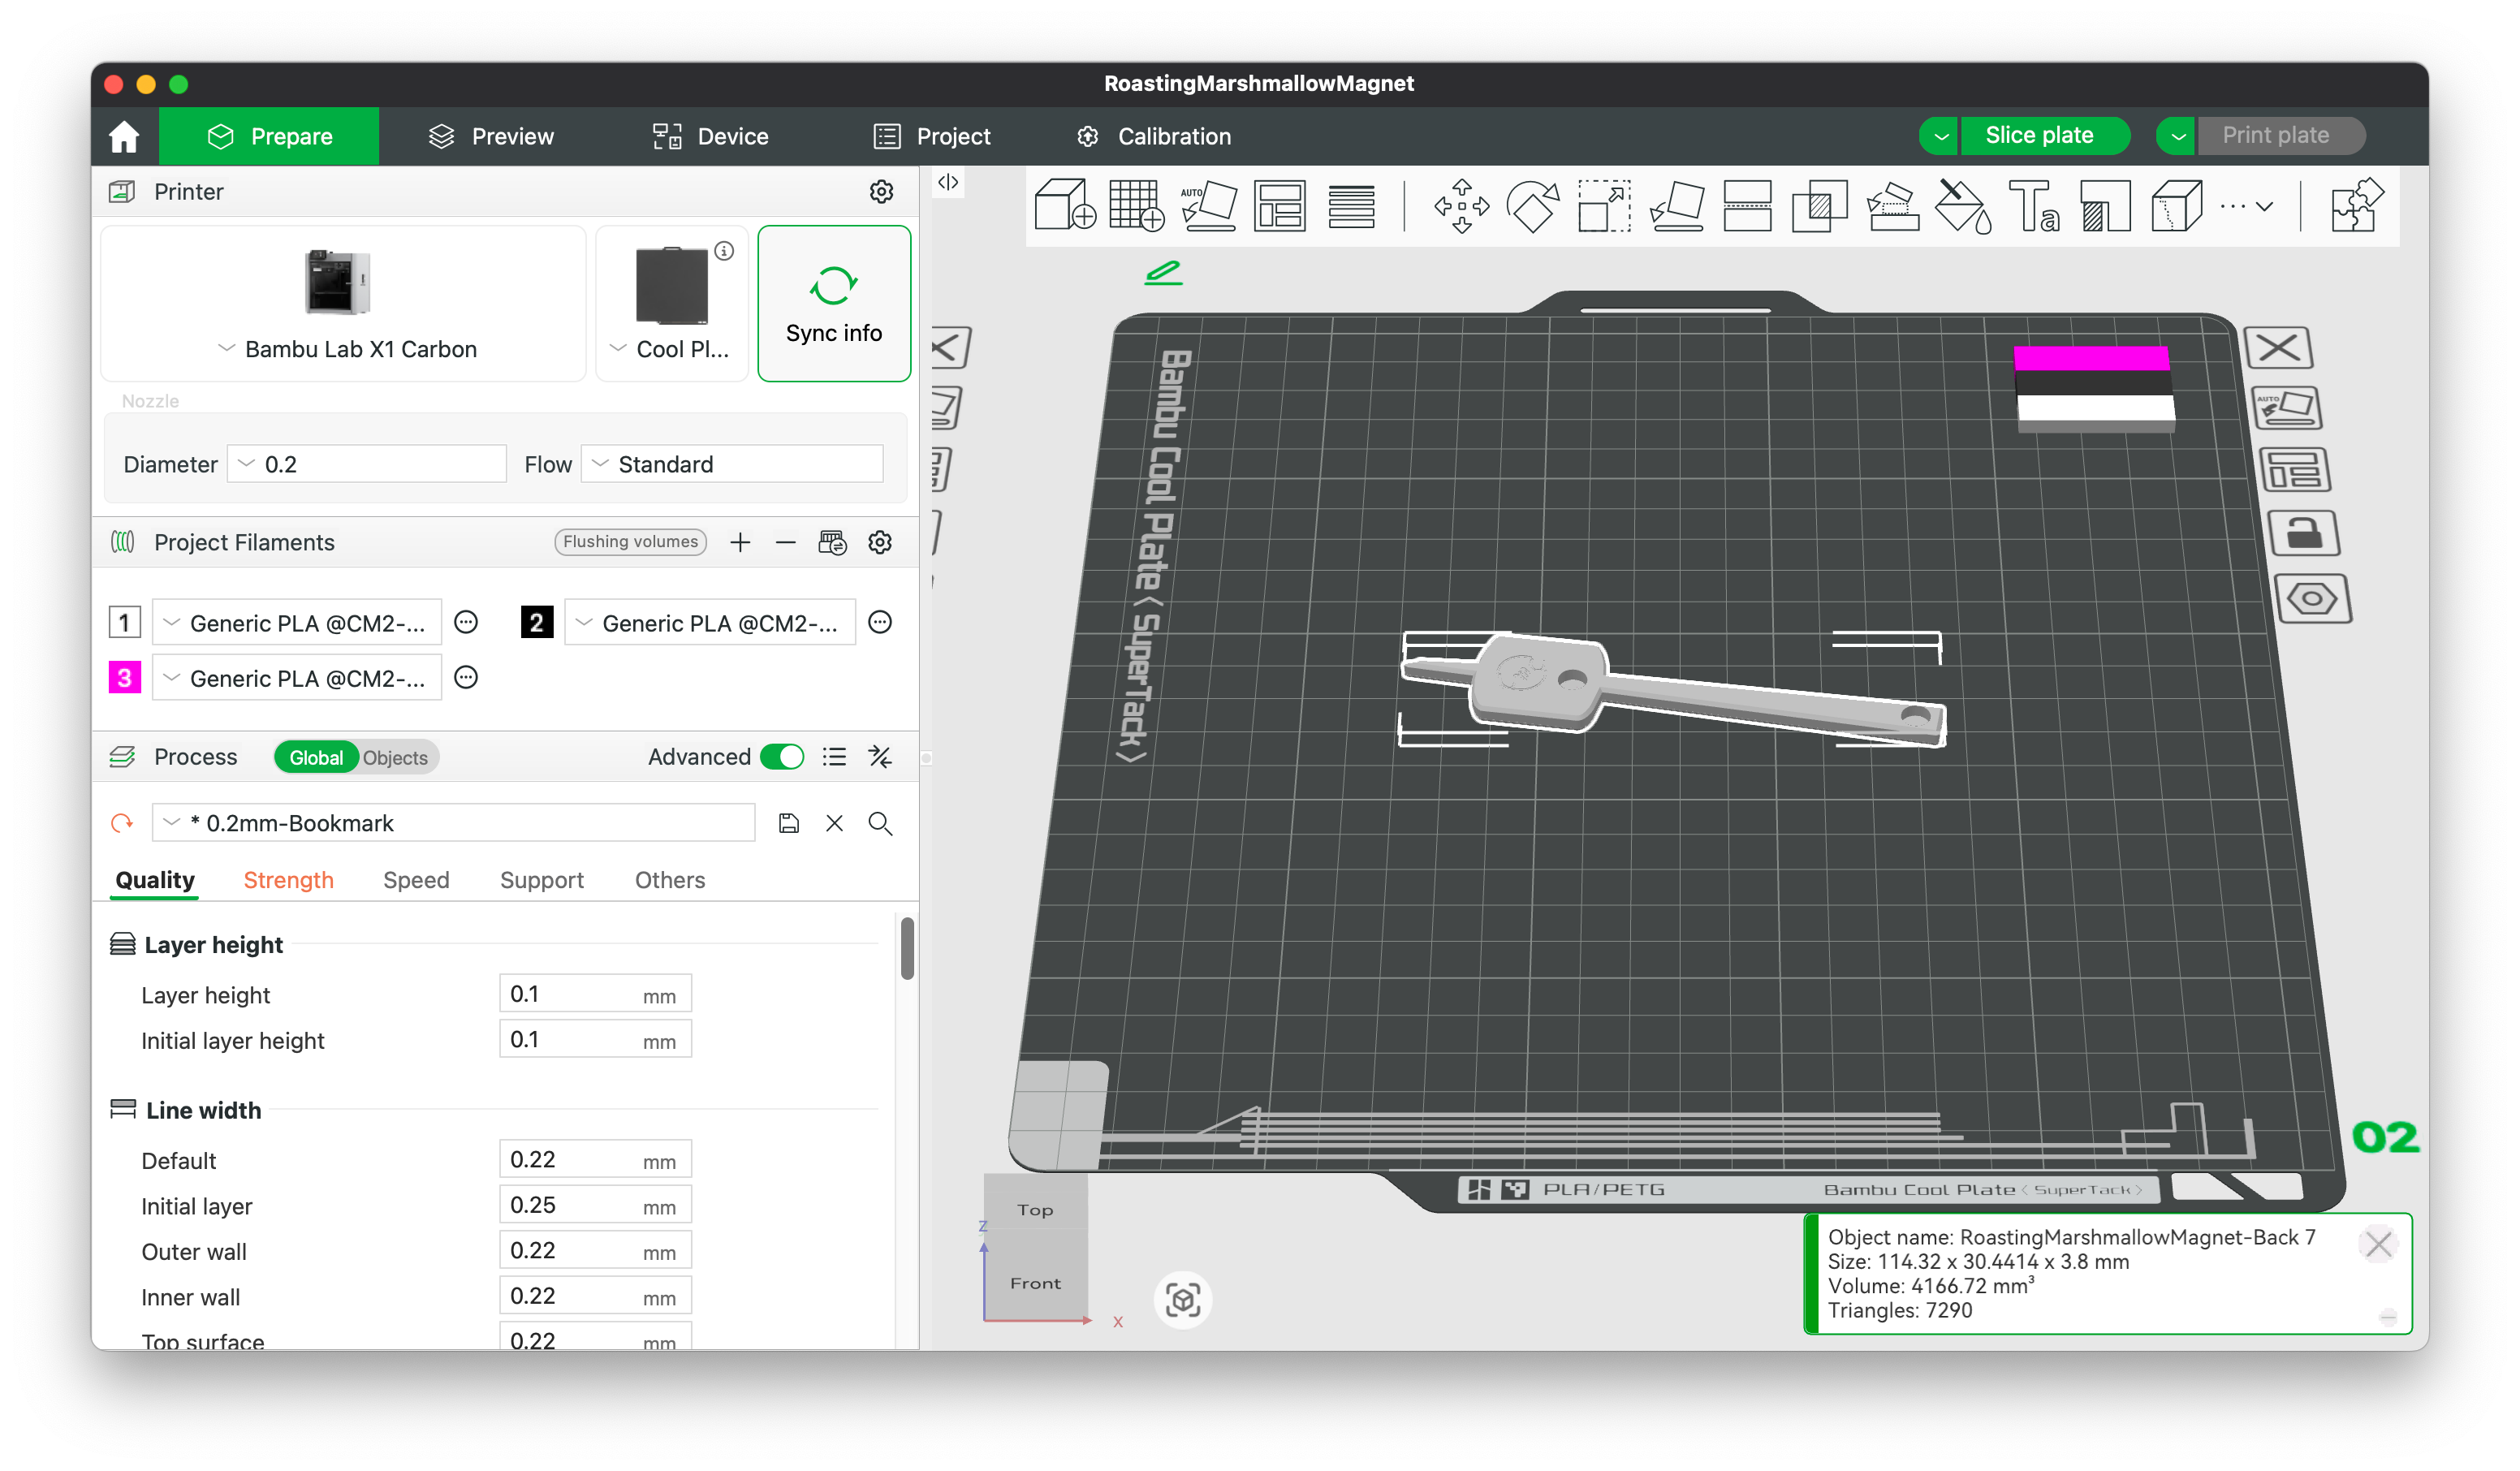Image resolution: width=2520 pixels, height=1471 pixels.
Task: Click the save process preset icon
Action: (x=789, y=823)
